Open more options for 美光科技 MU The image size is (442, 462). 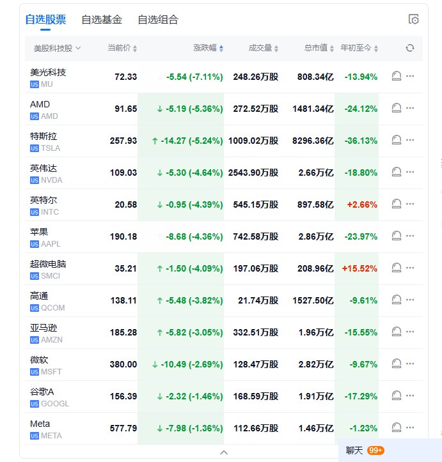coord(410,76)
